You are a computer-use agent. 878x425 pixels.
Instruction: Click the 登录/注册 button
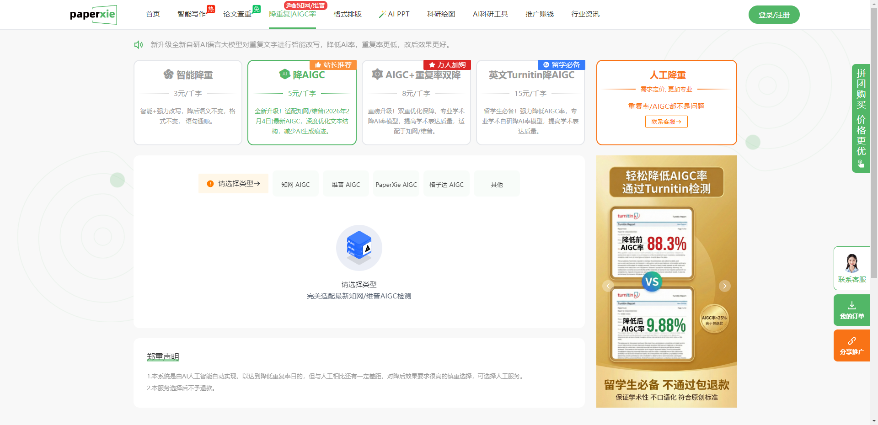(x=774, y=15)
